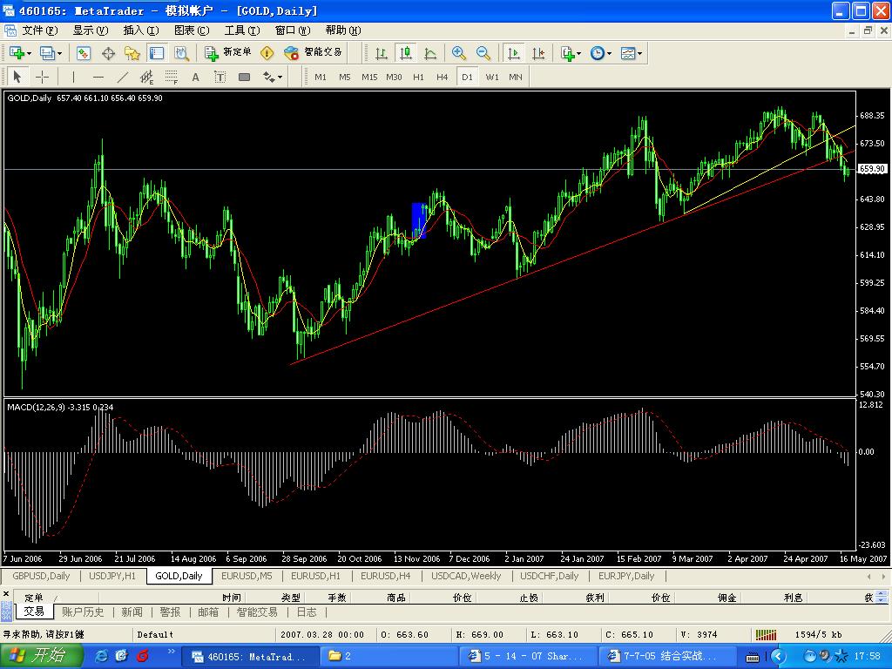Click the yellow diamond warning icon
Image resolution: width=892 pixels, height=669 pixels.
(267, 53)
